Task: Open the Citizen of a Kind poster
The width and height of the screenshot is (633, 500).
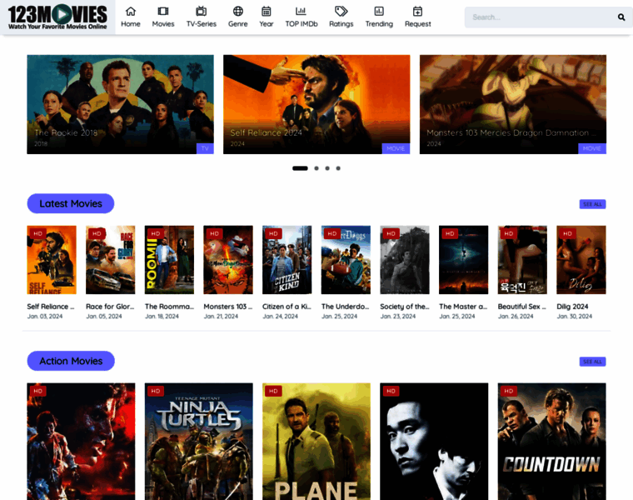Action: click(x=287, y=260)
